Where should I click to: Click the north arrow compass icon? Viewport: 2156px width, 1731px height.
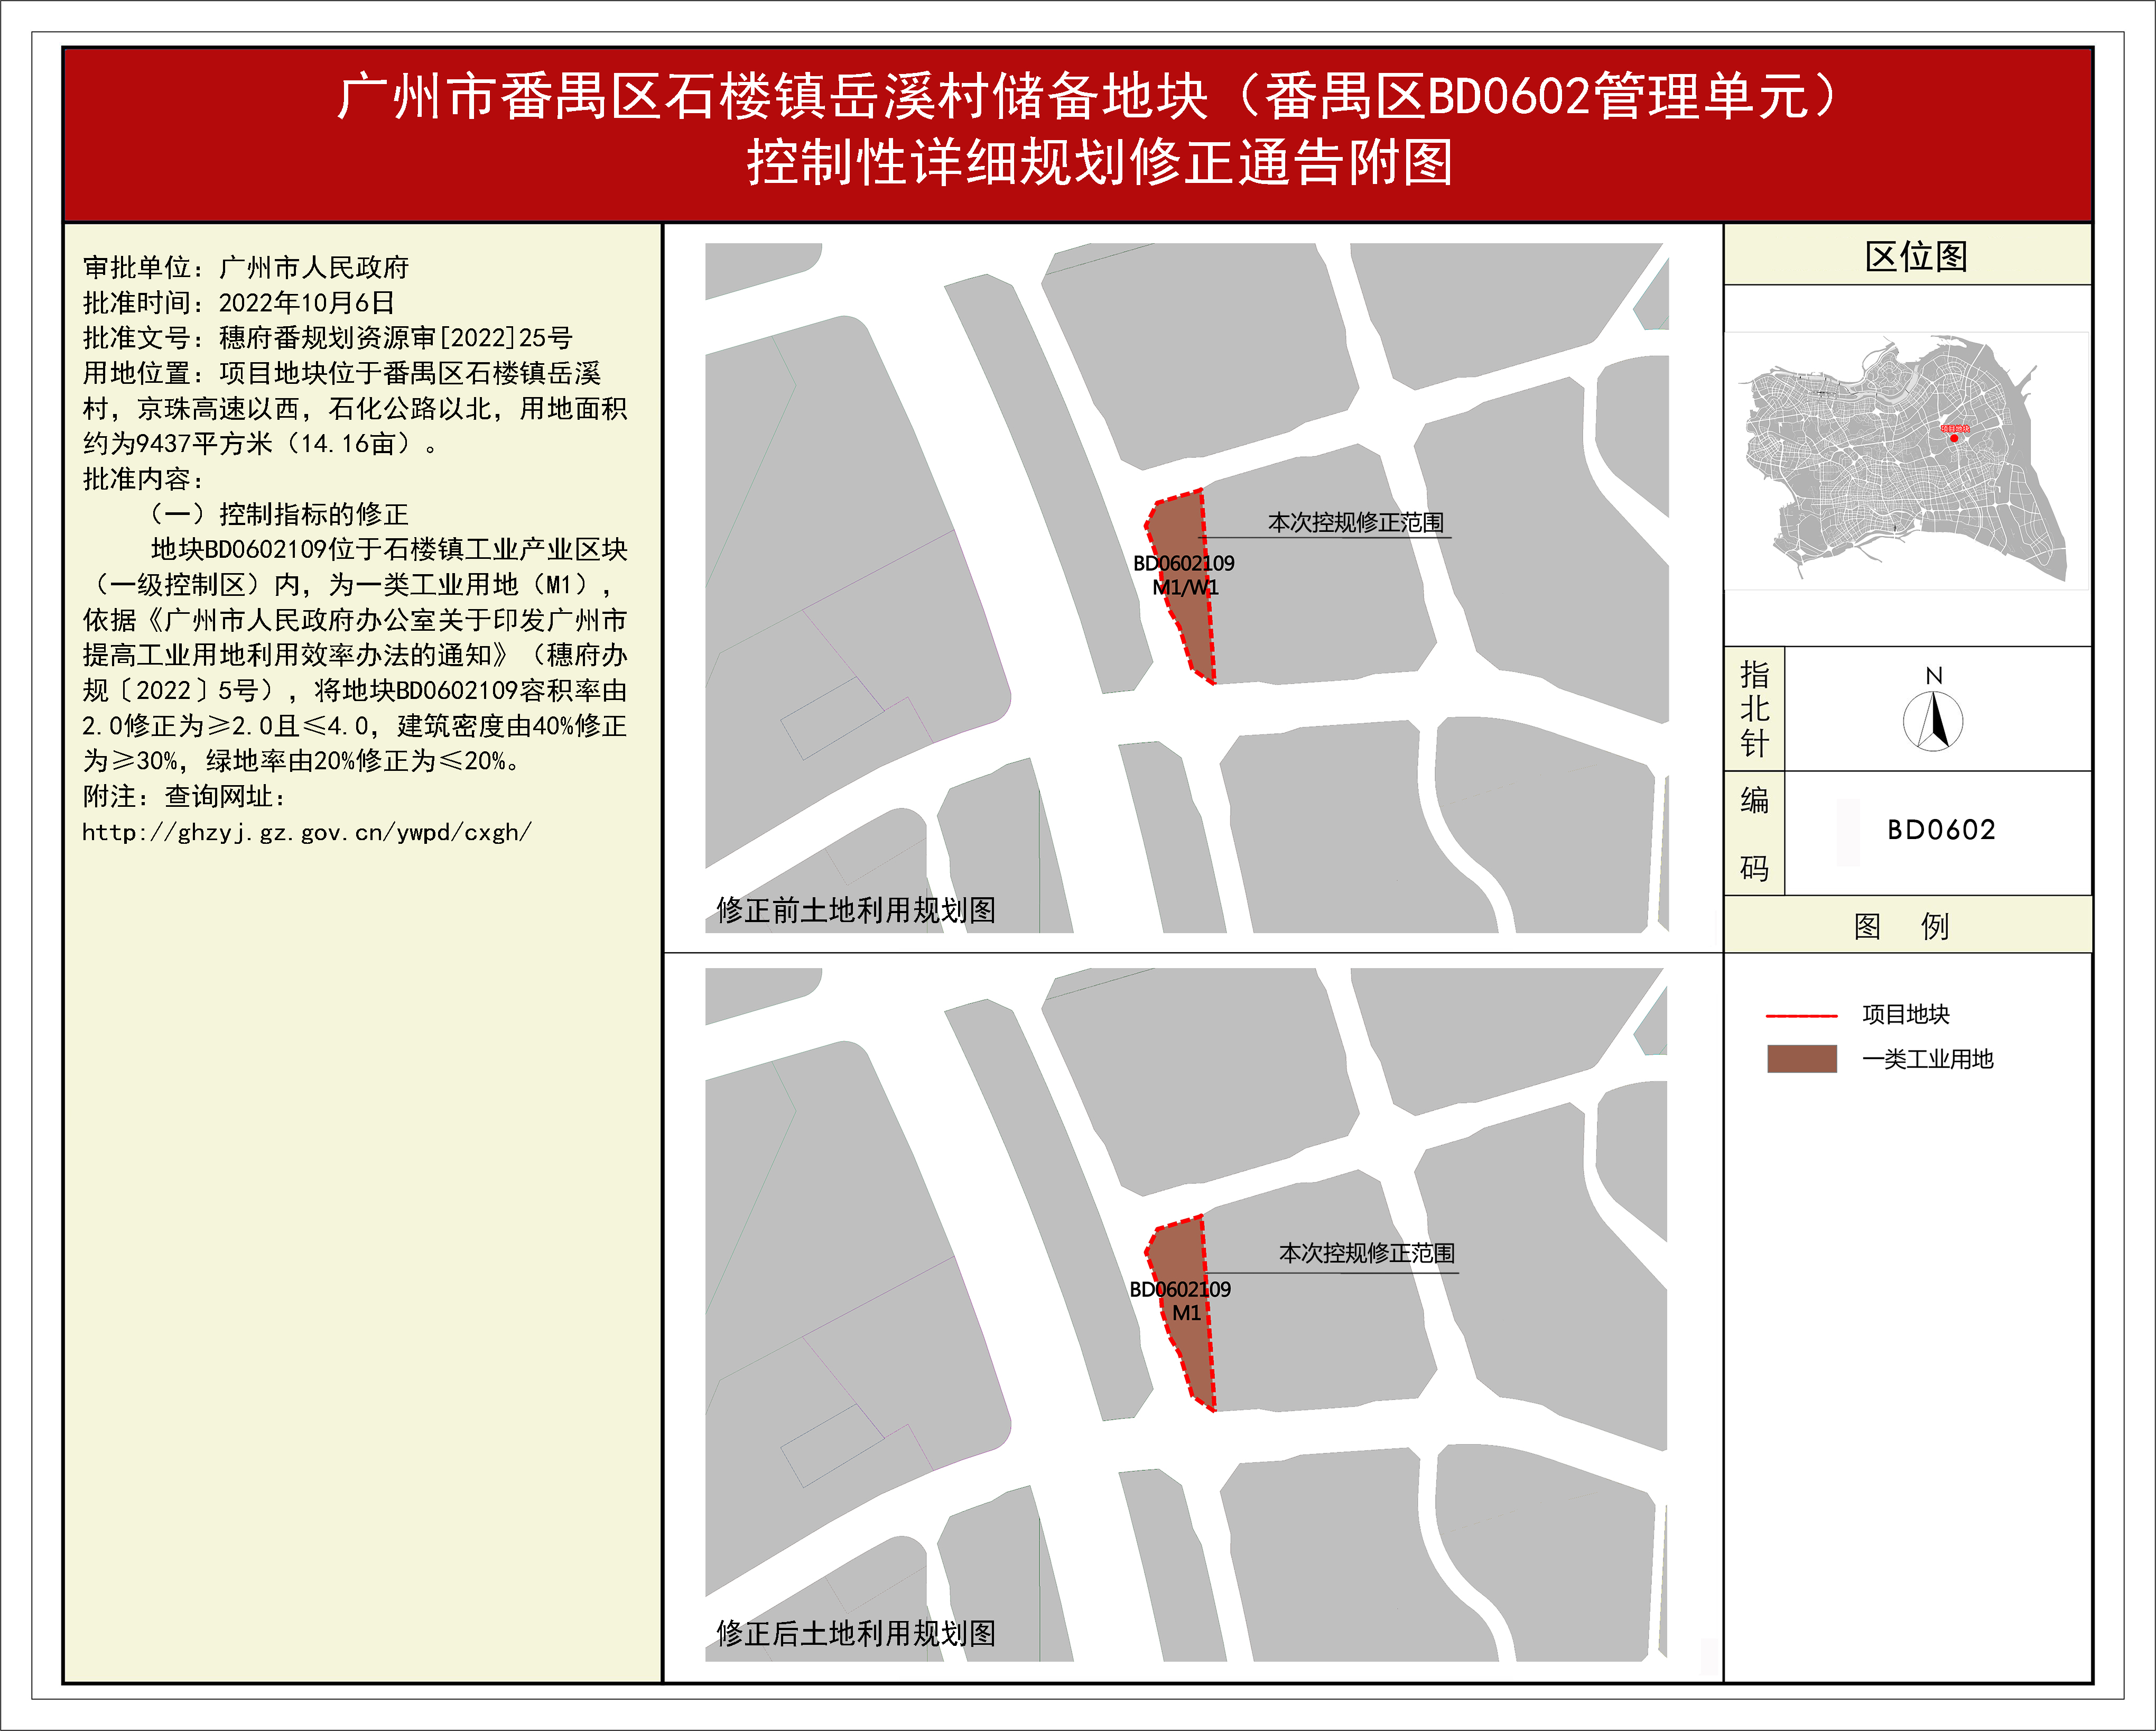pos(1932,721)
